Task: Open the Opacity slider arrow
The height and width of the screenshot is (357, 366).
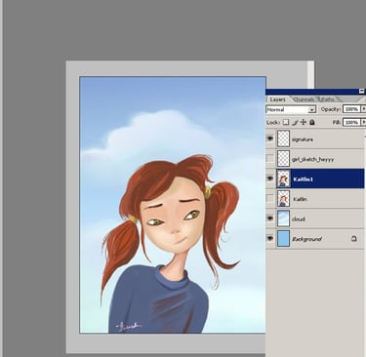Action: pos(363,109)
